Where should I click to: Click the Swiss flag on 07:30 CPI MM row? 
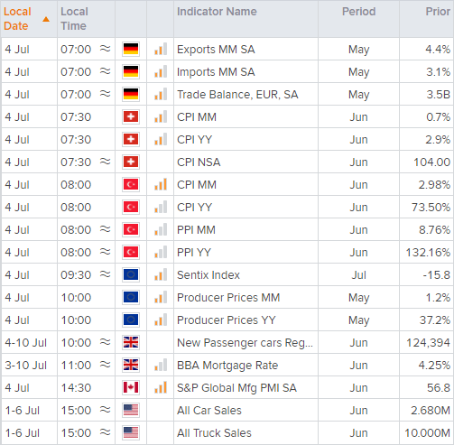(131, 116)
